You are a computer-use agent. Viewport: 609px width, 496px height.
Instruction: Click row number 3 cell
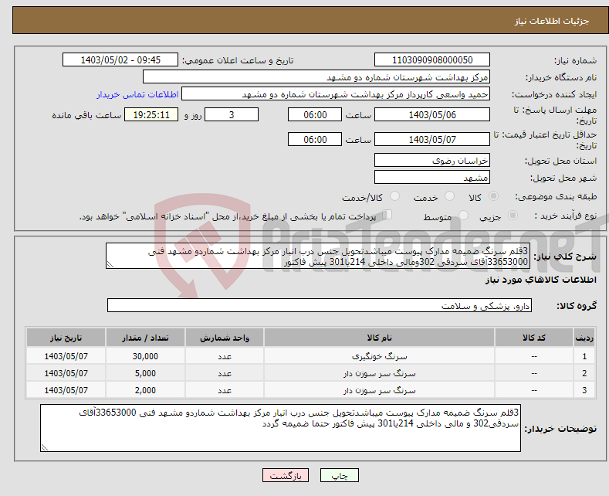[584, 390]
